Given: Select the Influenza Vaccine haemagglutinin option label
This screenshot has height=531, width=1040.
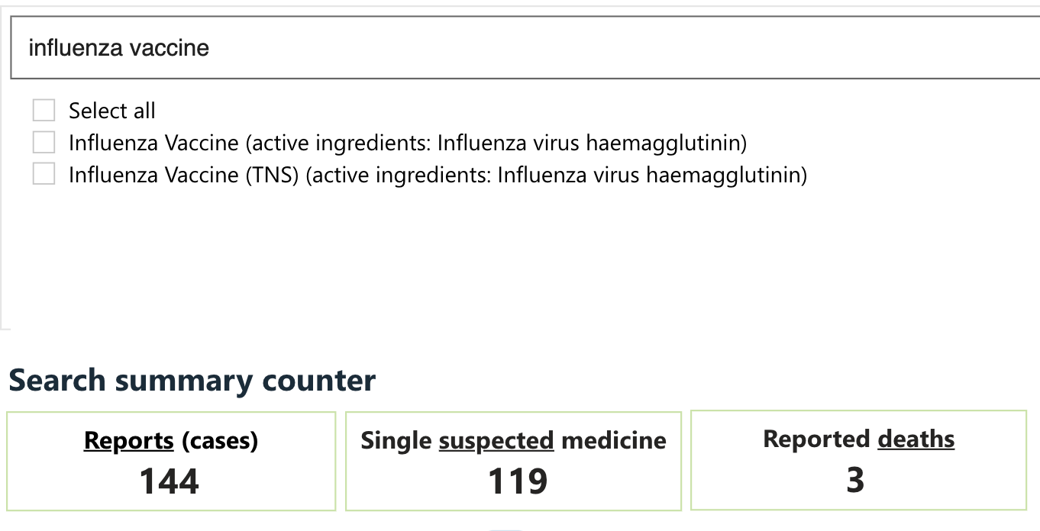Looking at the screenshot, I should tap(407, 143).
